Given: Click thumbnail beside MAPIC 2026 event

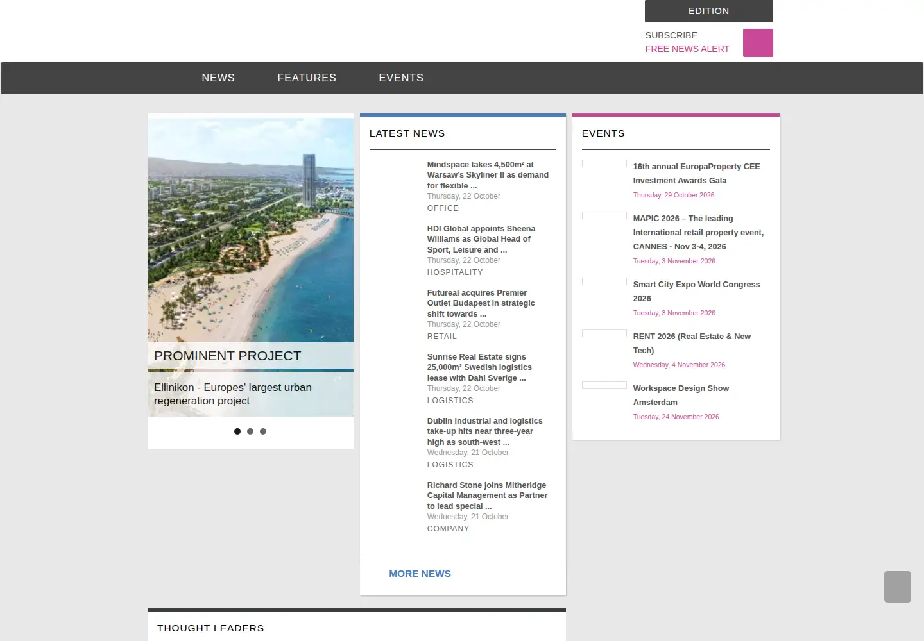Looking at the screenshot, I should 604,215.
